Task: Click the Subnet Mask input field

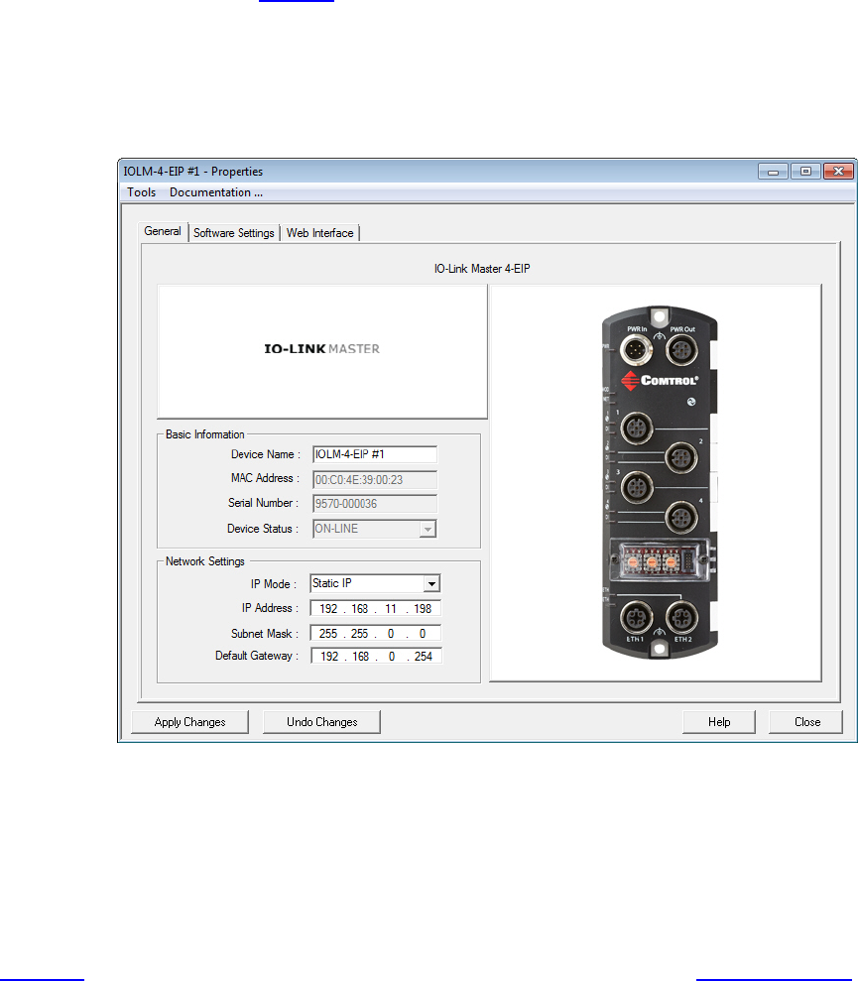Action: (376, 634)
